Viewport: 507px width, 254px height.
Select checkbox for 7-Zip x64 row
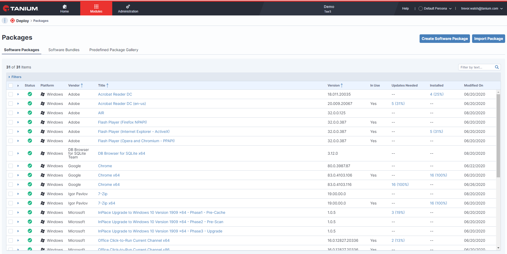[11, 203]
